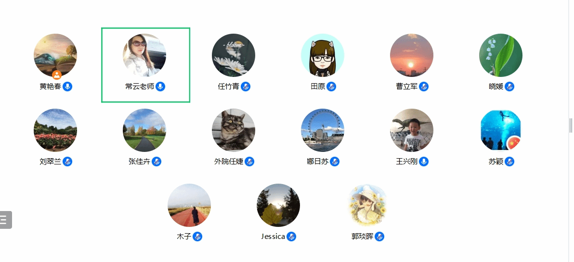Image resolution: width=574 pixels, height=262 pixels.
Task: Click 曹立军's muted microphone icon
Action: [x=424, y=87]
